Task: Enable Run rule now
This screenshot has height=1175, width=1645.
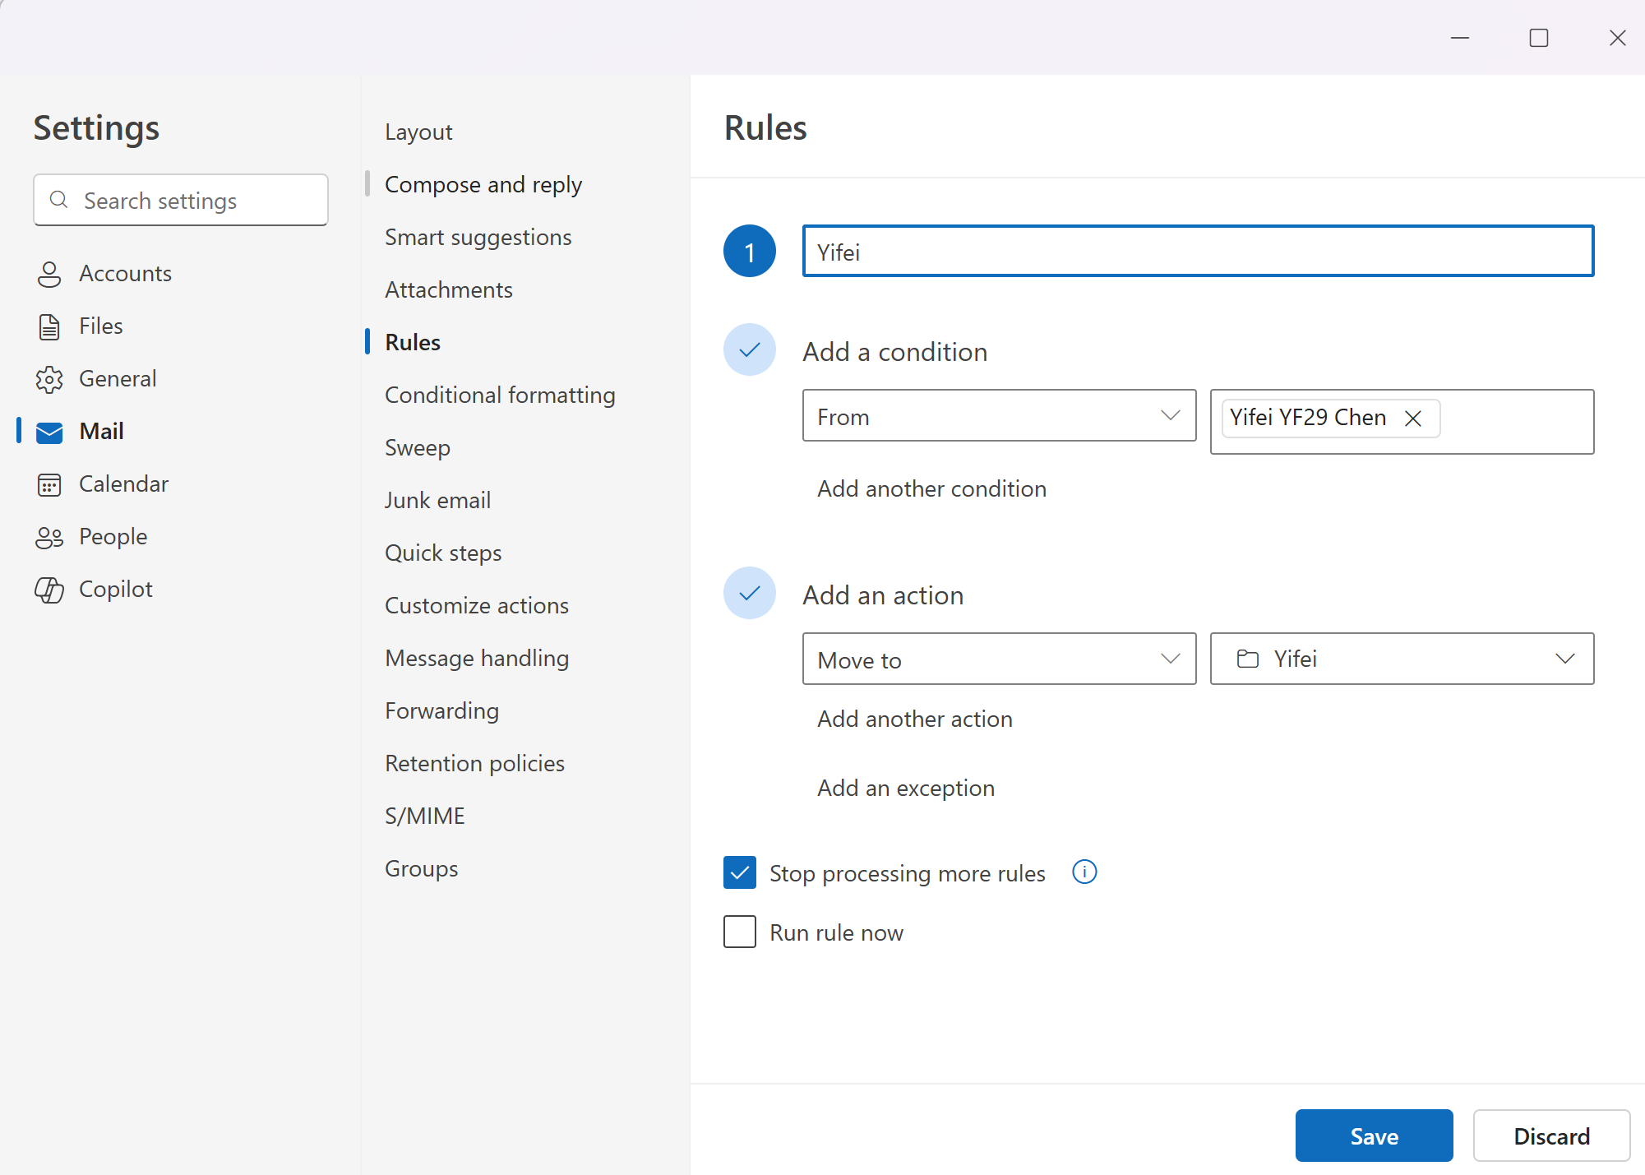Action: (739, 932)
